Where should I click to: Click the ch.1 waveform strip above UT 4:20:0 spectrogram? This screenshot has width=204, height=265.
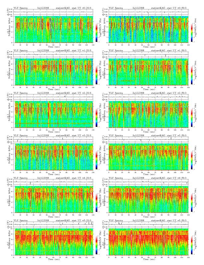[x=53, y=182]
